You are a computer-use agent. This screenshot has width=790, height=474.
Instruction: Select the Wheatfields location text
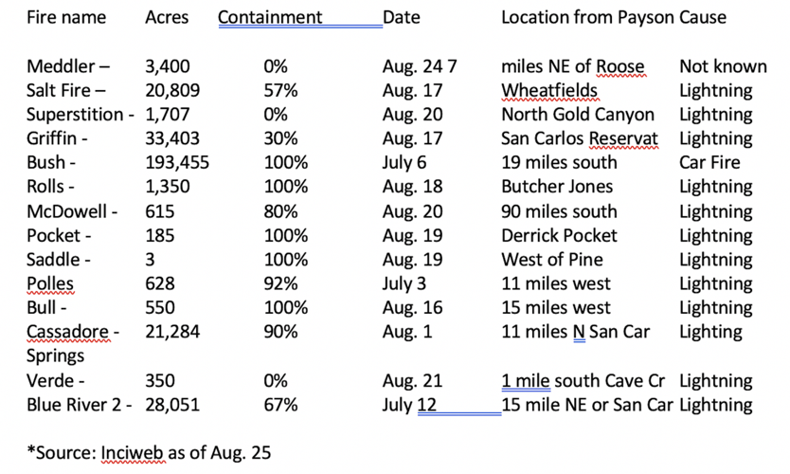click(549, 91)
